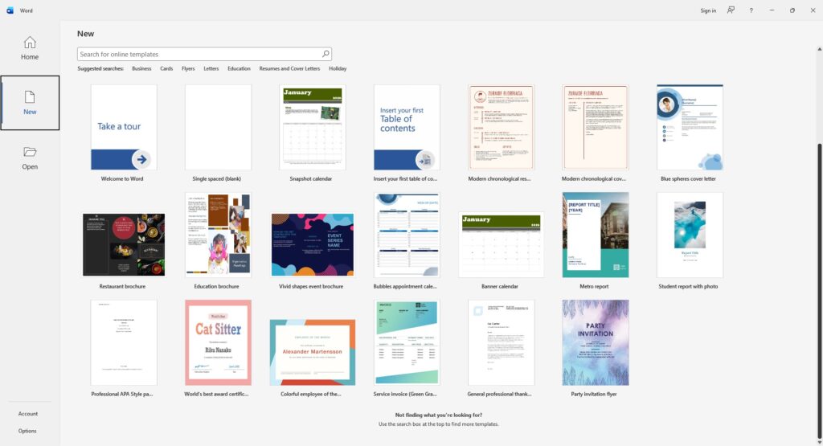The height and width of the screenshot is (446, 823).
Task: Click the "Party invitation flyer" caption
Action: pos(594,394)
